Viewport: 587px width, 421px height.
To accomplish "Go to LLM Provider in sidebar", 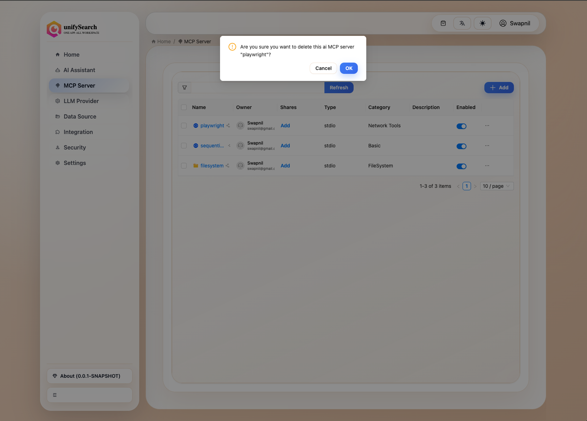I will coord(81,101).
